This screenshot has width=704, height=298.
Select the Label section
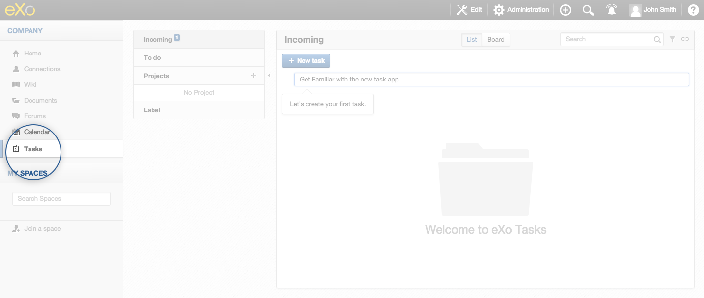[199, 110]
